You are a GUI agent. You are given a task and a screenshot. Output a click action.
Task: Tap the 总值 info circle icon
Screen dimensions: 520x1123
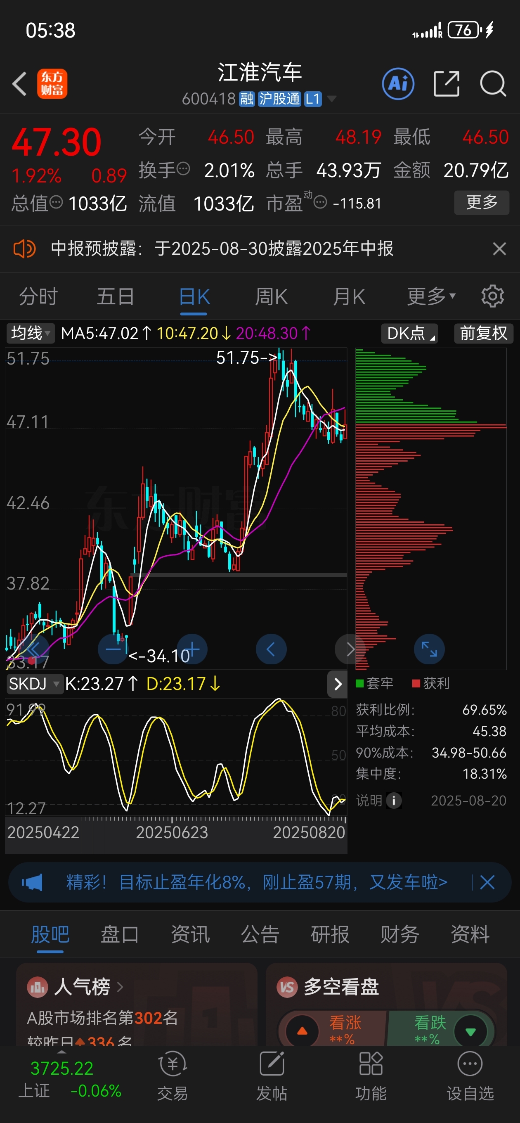coord(57,202)
